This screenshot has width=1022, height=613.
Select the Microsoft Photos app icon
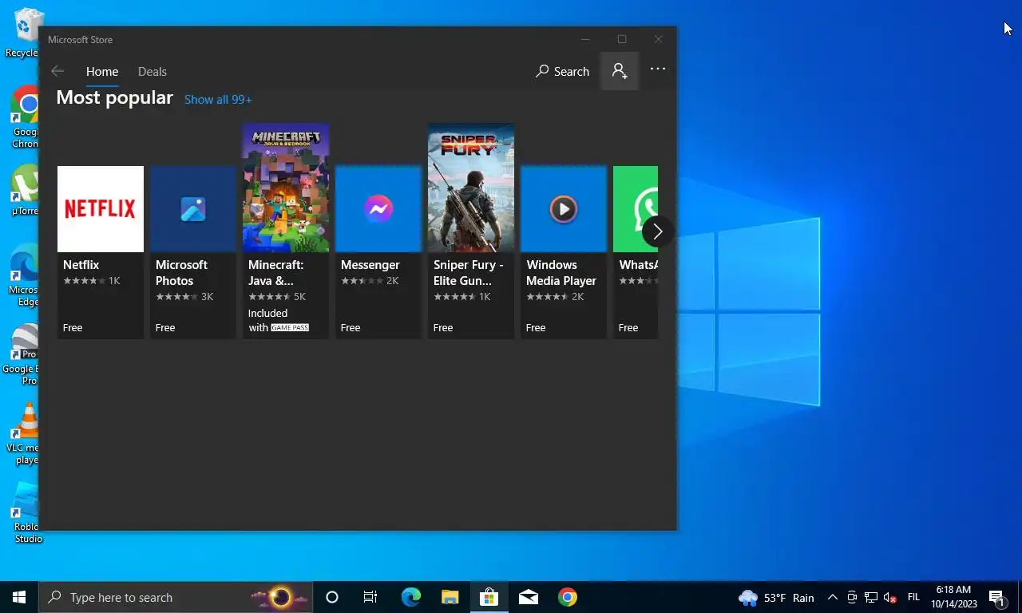point(193,209)
